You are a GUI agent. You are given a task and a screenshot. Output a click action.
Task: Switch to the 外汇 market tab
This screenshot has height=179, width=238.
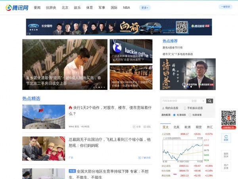[x=210, y=127]
